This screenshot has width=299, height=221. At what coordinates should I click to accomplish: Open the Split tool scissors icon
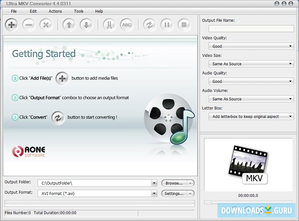click(109, 25)
